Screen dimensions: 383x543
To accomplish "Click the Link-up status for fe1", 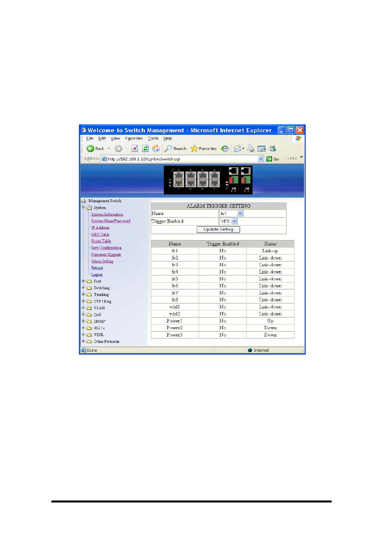I will tap(271, 251).
